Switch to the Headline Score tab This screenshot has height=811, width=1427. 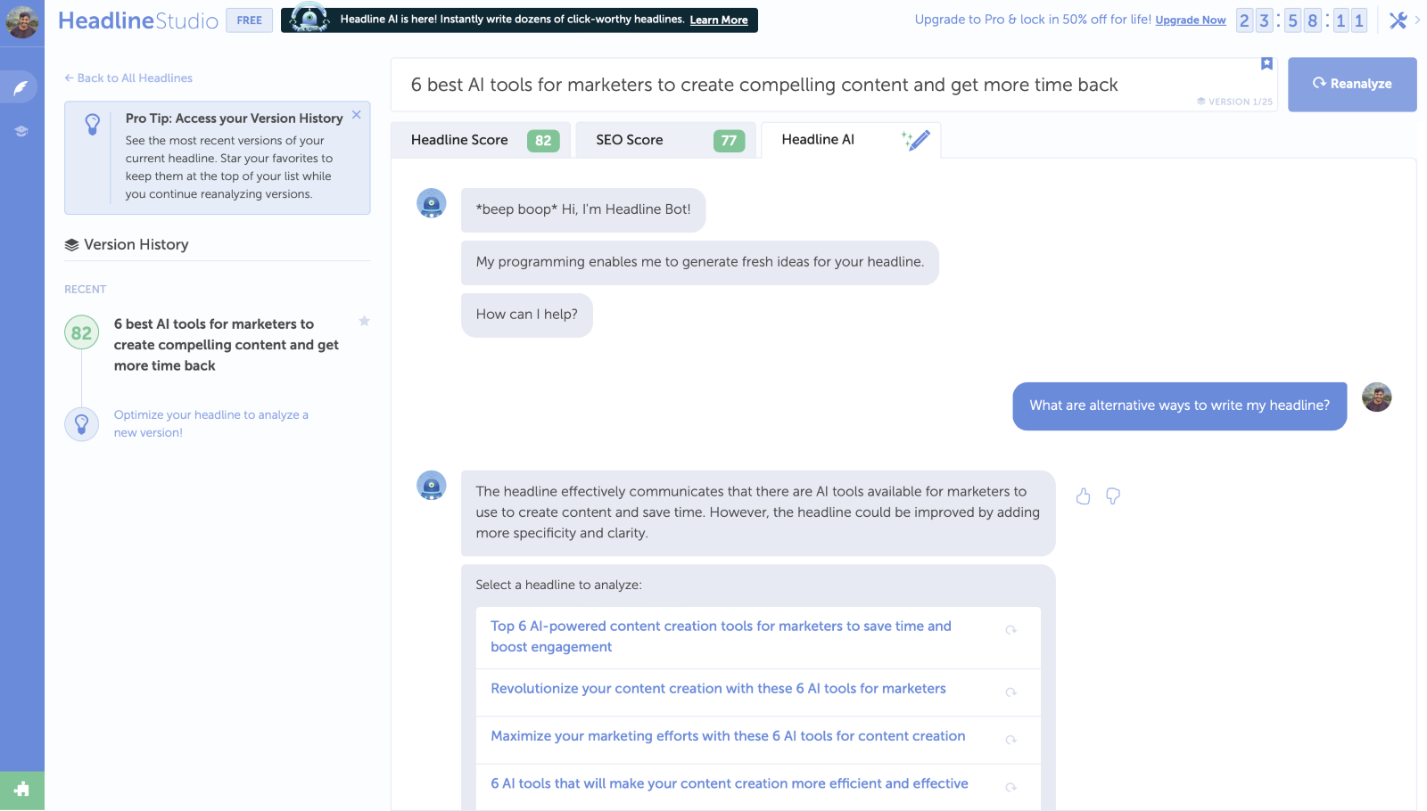pos(481,140)
